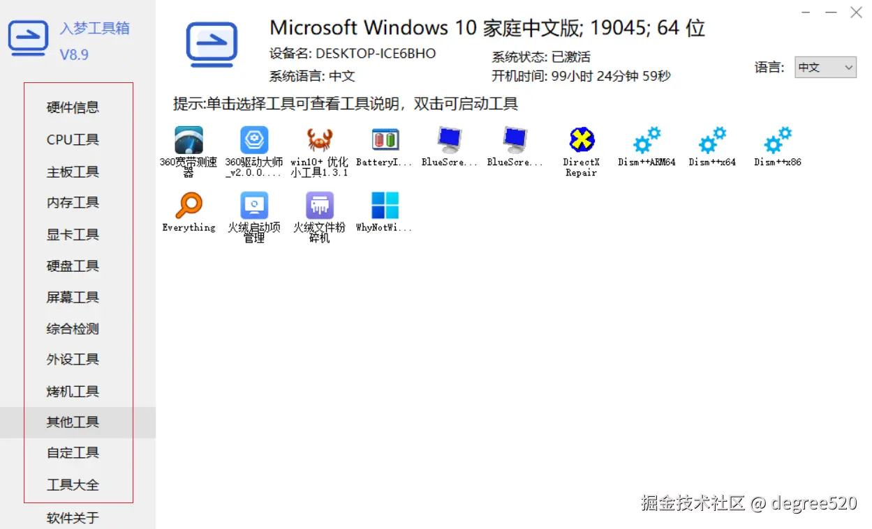
Task: Select the win10+ 优化小工具 crab icon
Action: coord(320,140)
